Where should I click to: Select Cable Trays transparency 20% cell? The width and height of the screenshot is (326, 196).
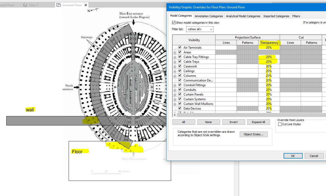(x=269, y=62)
